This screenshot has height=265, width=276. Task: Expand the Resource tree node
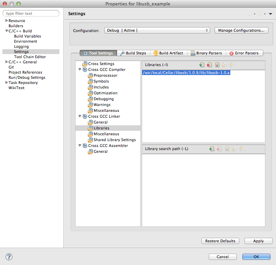pos(7,20)
